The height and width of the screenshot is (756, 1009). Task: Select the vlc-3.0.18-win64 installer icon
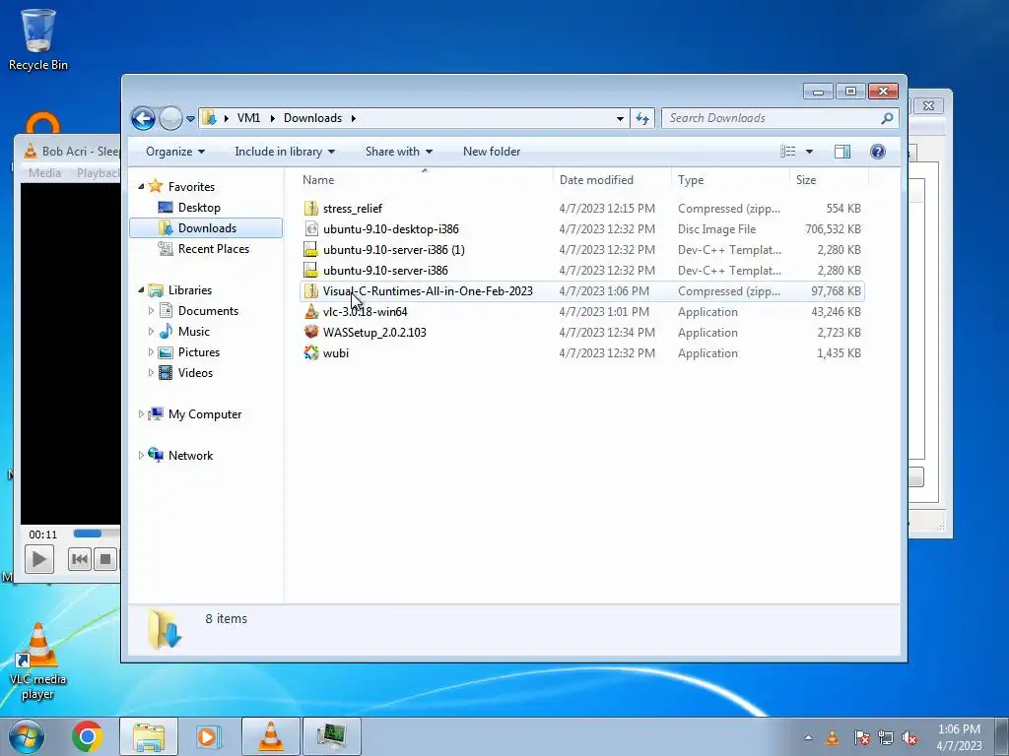coord(311,312)
